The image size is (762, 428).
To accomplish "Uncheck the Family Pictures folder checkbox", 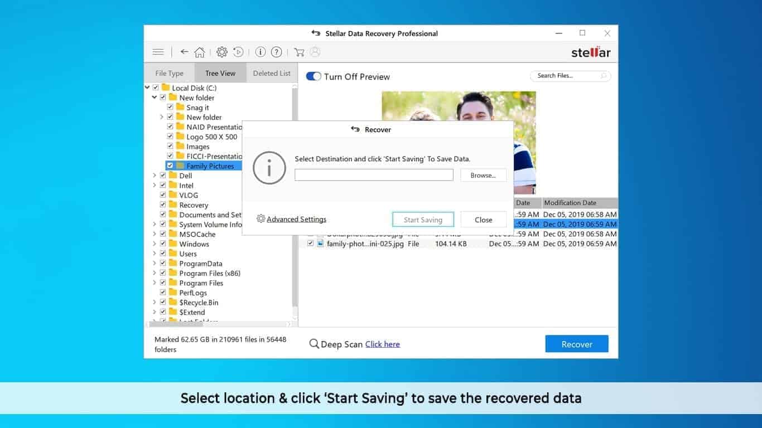I will click(170, 166).
